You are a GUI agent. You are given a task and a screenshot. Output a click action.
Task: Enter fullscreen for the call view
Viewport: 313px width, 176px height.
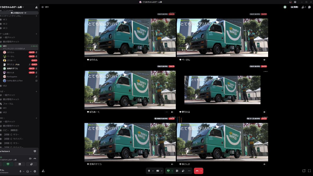(309, 171)
